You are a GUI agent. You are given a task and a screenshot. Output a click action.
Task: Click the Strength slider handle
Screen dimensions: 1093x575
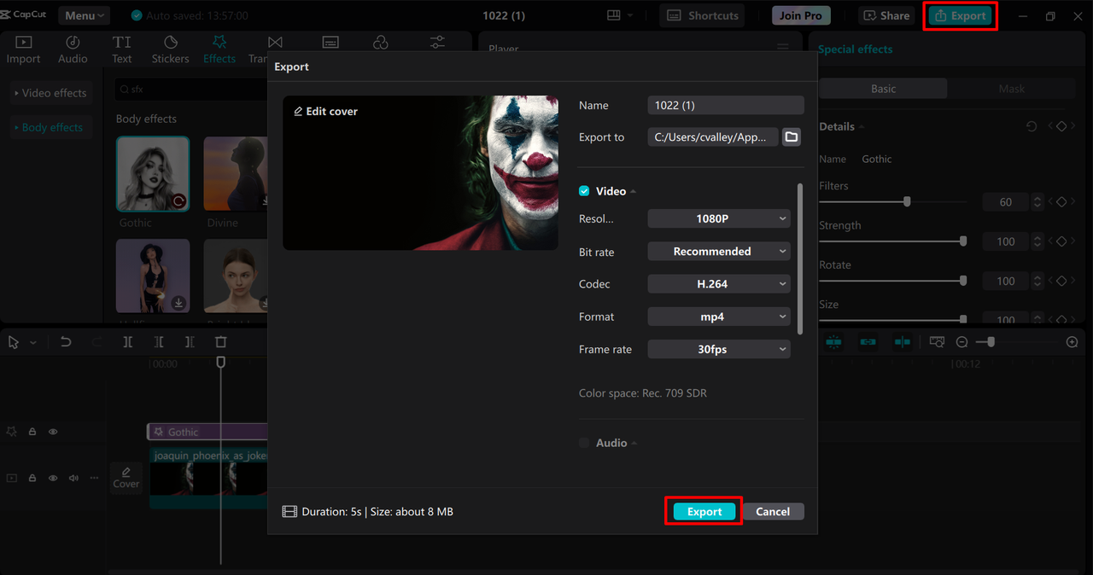[x=963, y=241]
